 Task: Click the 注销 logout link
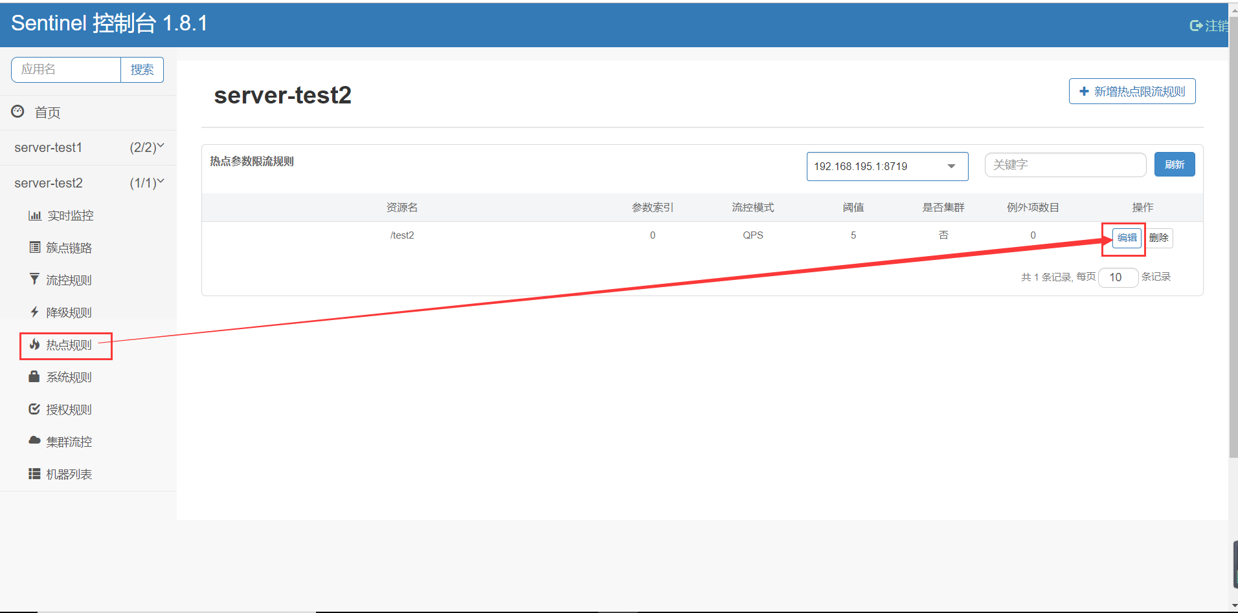coord(1210,25)
